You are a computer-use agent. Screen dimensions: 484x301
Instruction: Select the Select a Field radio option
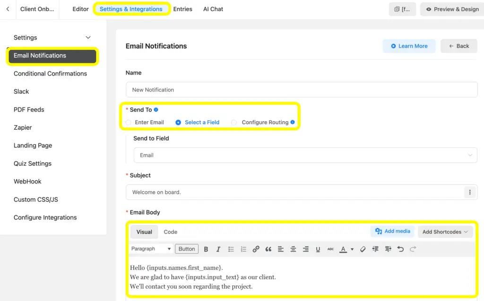point(178,122)
